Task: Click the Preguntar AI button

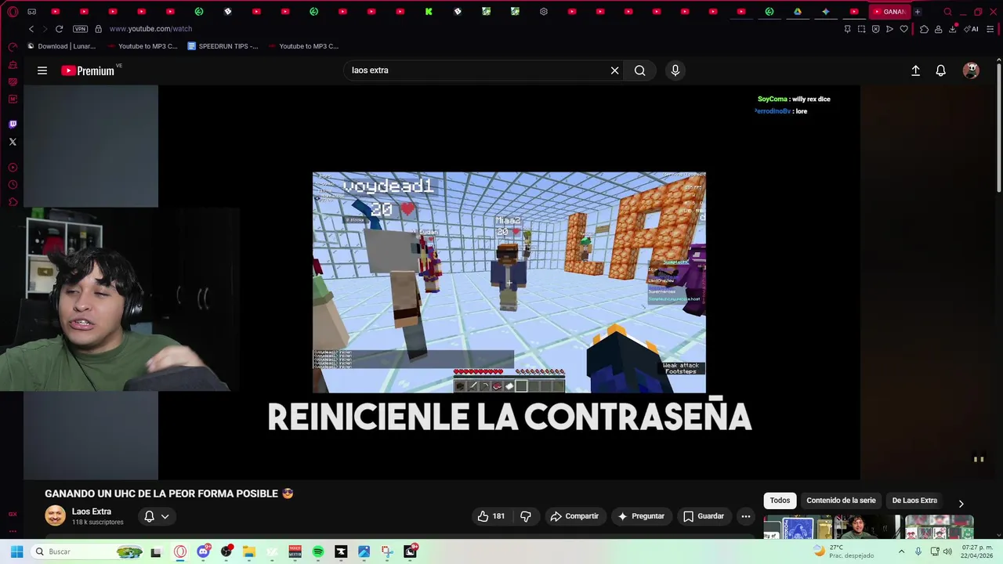Action: pos(641,516)
